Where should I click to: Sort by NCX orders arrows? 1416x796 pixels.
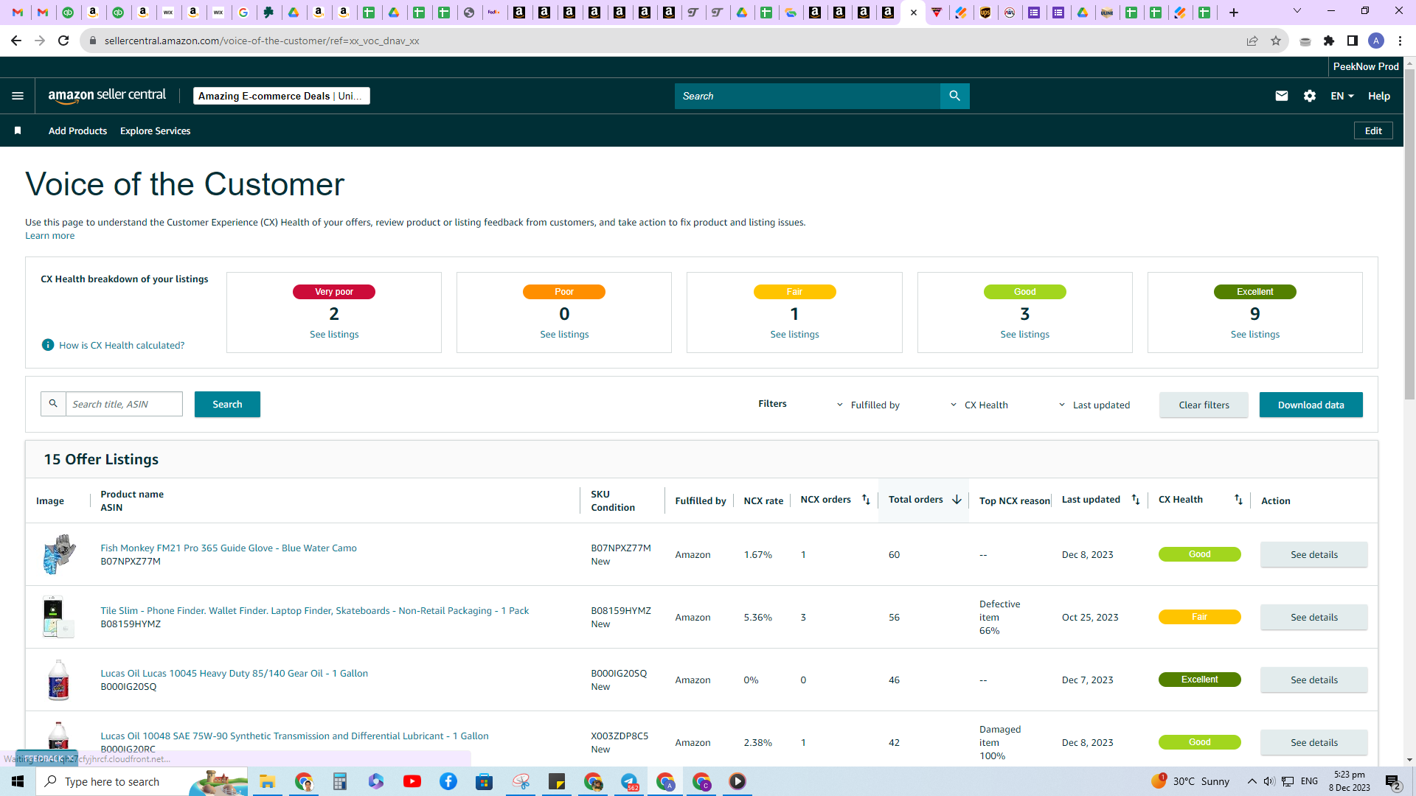(866, 500)
